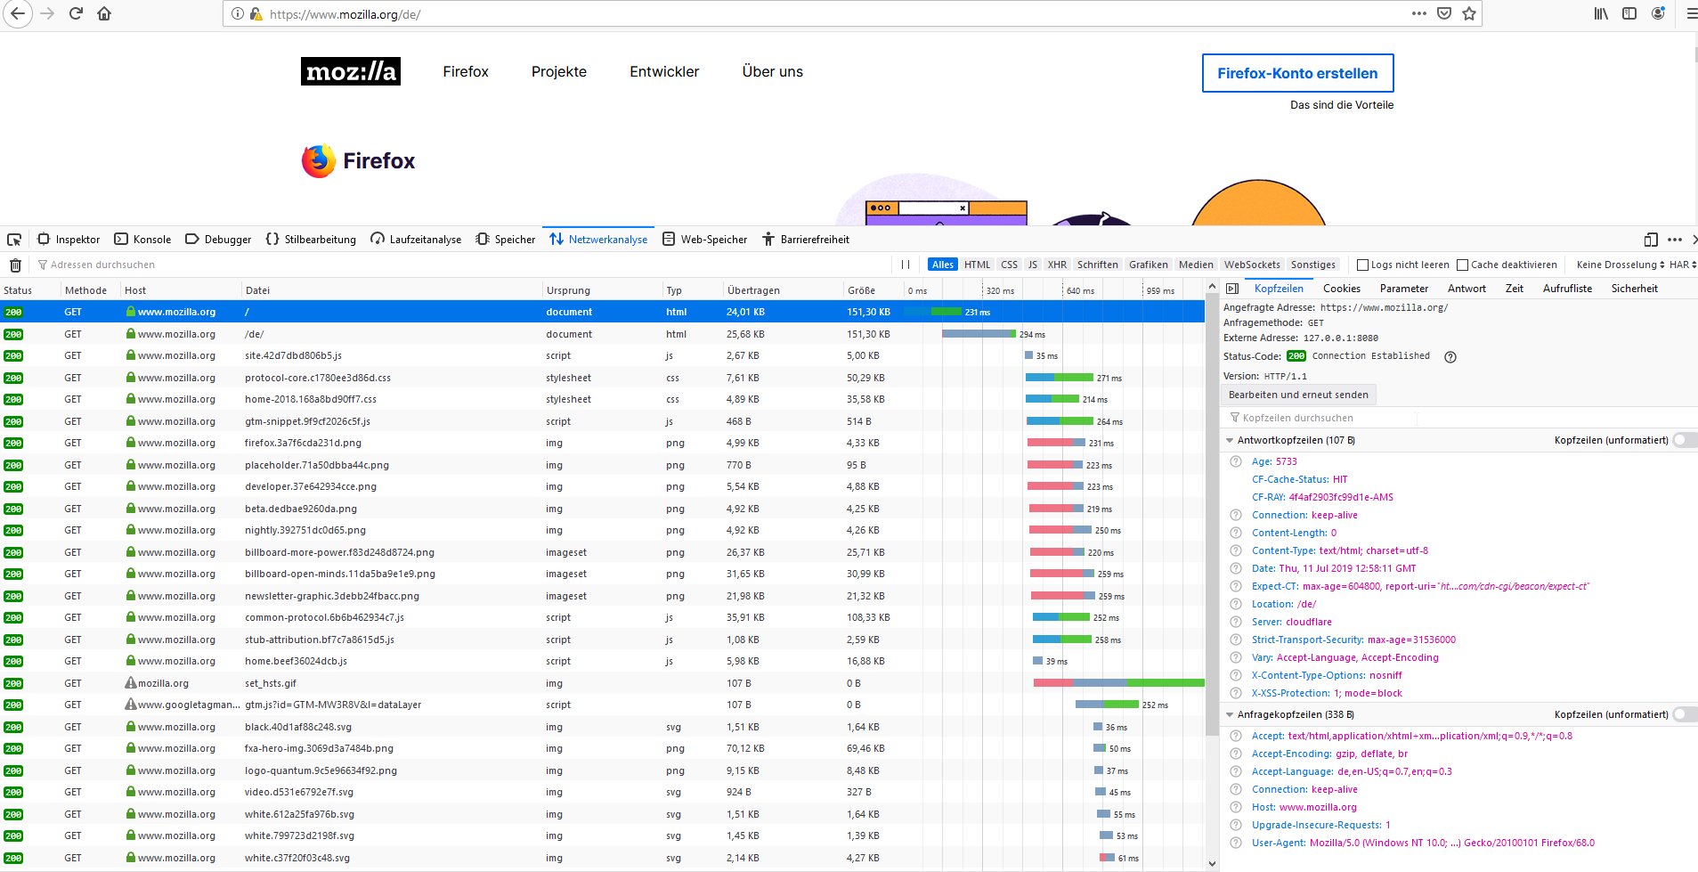Focus the Adressen durchsuchen filter field
1698x872 pixels.
(x=463, y=265)
